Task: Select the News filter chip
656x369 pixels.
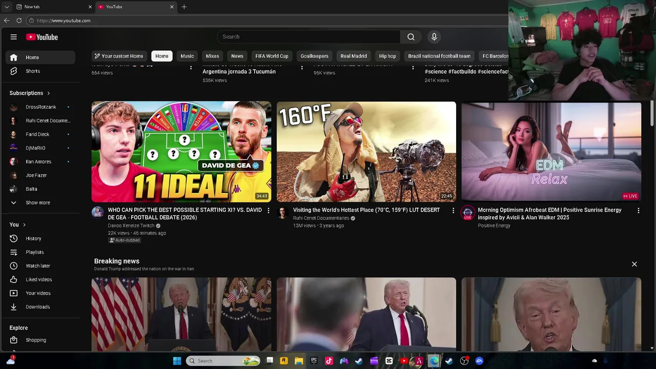Action: click(237, 56)
